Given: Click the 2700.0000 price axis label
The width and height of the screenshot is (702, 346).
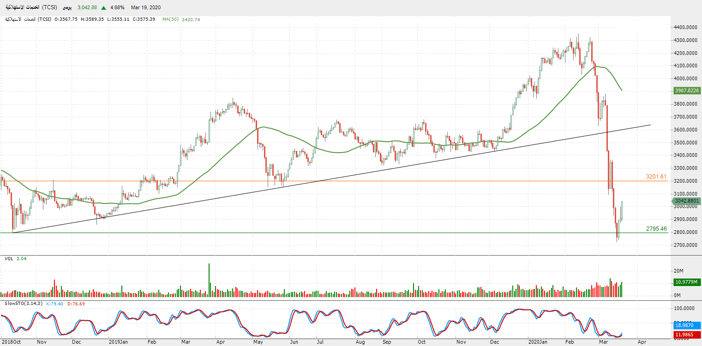Looking at the screenshot, I should 685,245.
